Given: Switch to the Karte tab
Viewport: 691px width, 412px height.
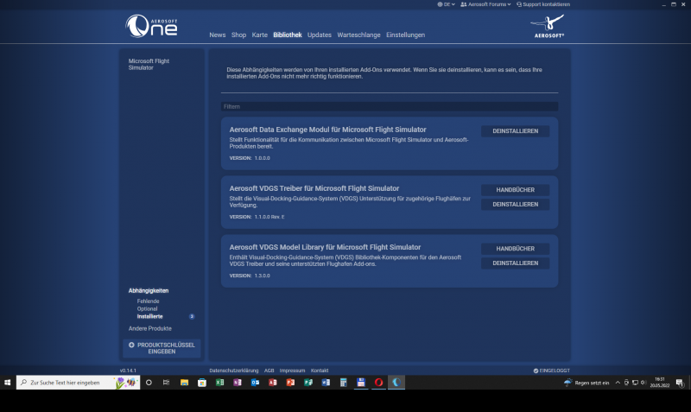Looking at the screenshot, I should pos(260,35).
